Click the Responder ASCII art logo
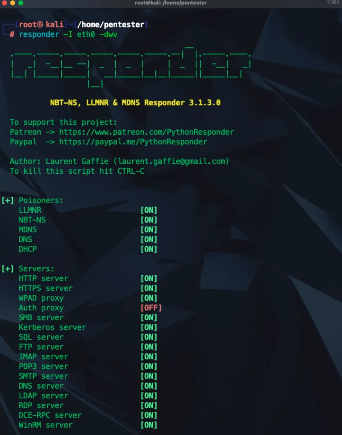The image size is (342, 435). pyautogui.click(x=131, y=67)
